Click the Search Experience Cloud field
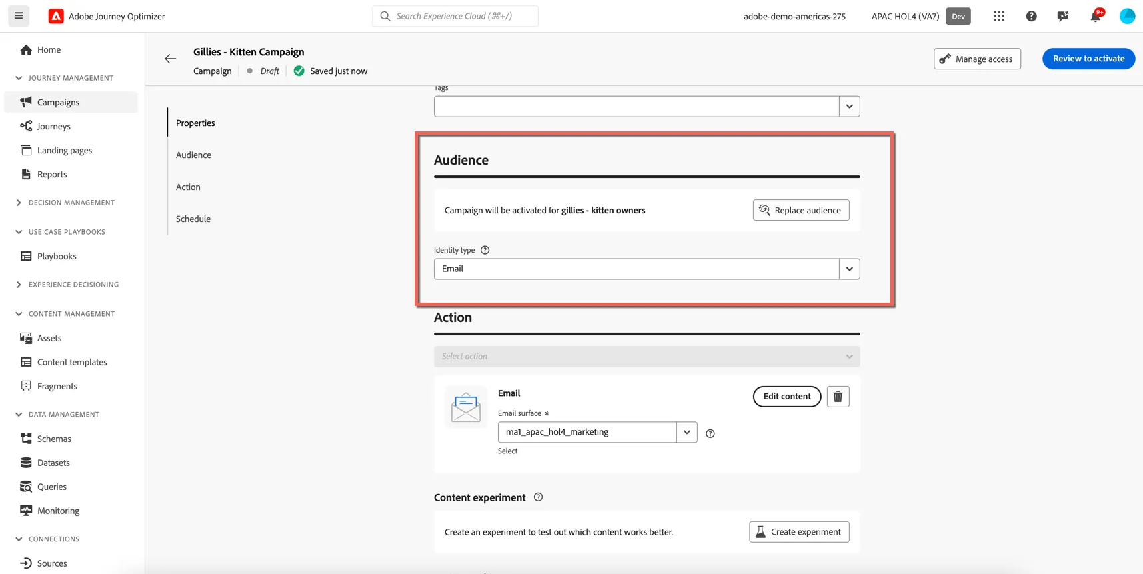Image resolution: width=1143 pixels, height=574 pixels. [455, 16]
